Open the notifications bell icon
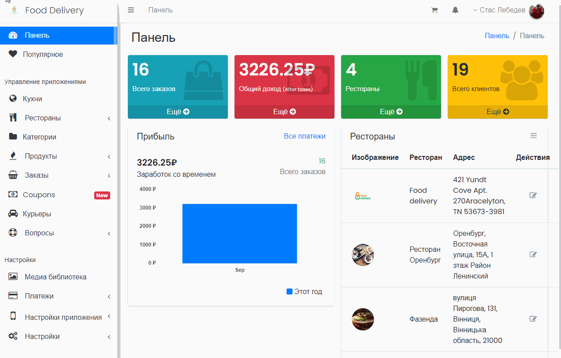Screen dimensions: 561x358 [455, 10]
